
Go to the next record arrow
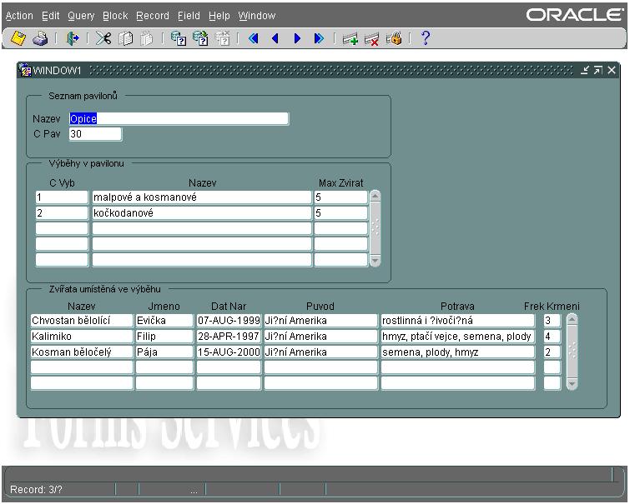[x=296, y=38]
